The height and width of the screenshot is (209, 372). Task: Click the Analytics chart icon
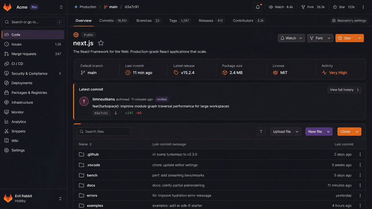7,122
